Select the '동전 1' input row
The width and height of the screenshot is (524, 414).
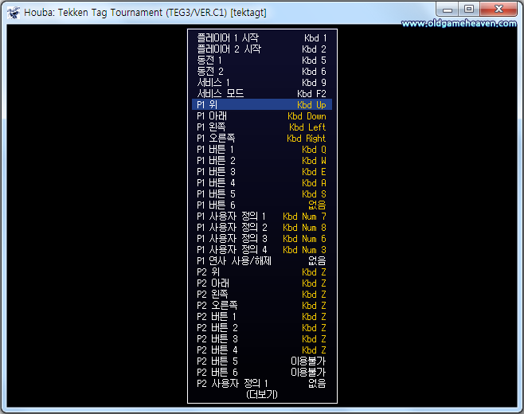[x=262, y=61]
